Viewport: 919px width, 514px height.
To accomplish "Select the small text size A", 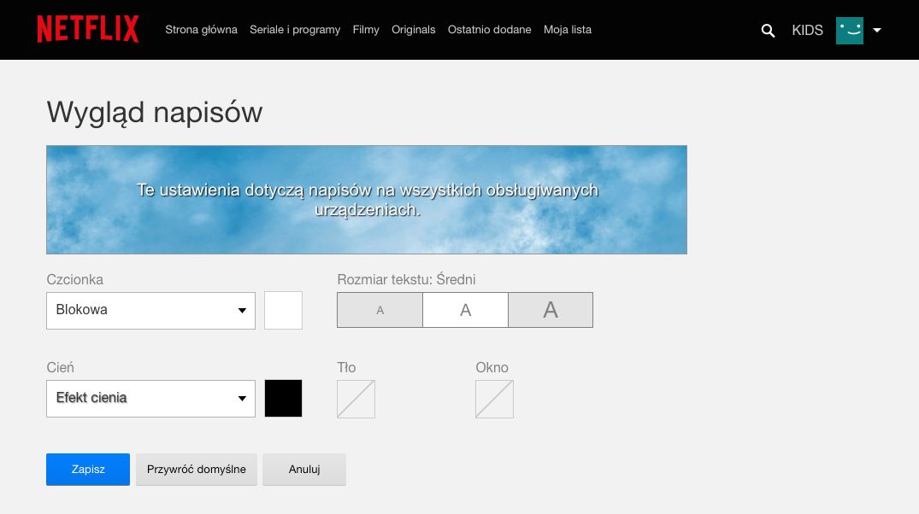I will coord(380,310).
